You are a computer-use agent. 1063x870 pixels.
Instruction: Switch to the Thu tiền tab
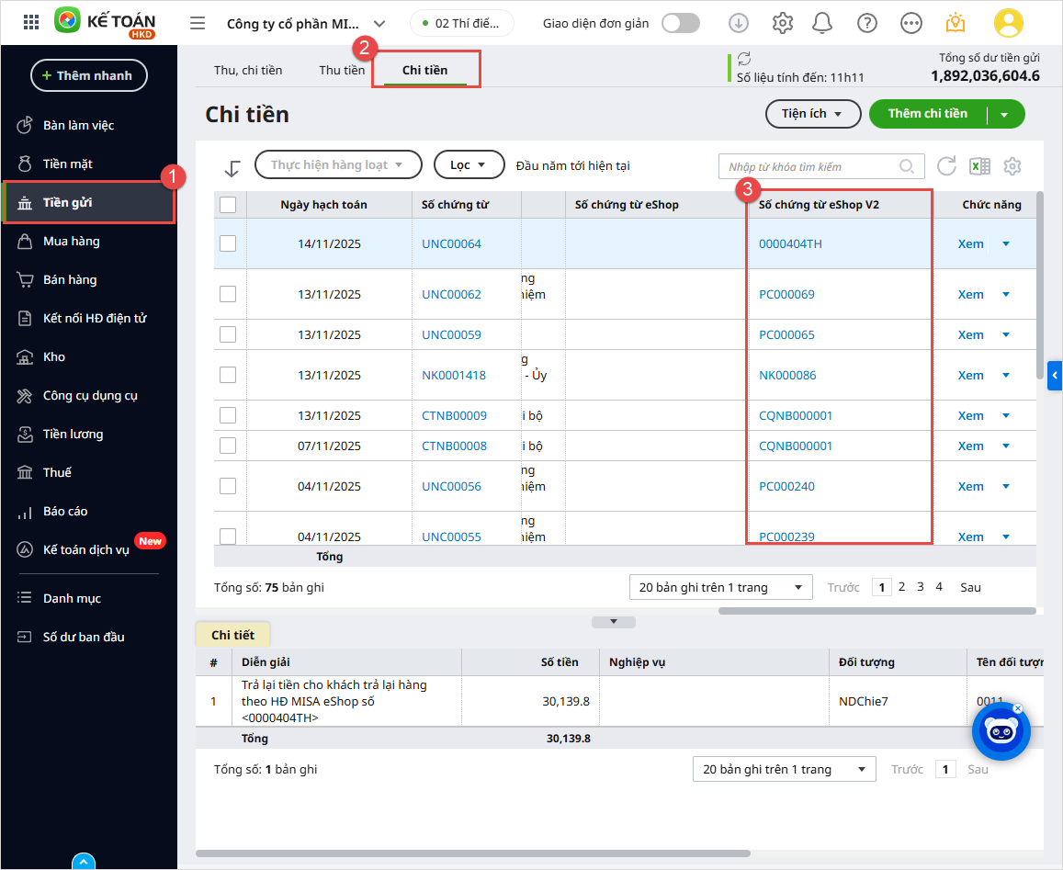342,70
